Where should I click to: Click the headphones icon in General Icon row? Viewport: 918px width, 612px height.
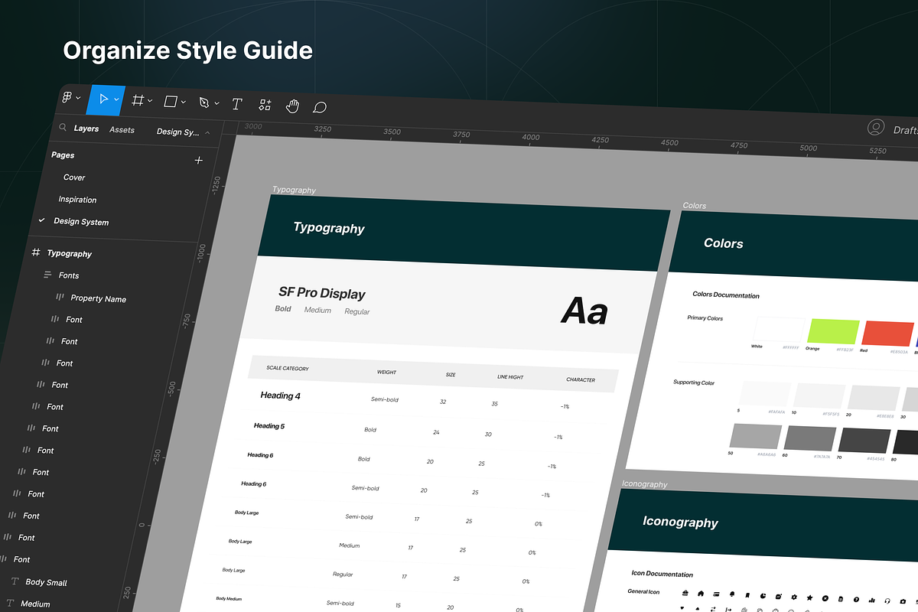tap(887, 601)
